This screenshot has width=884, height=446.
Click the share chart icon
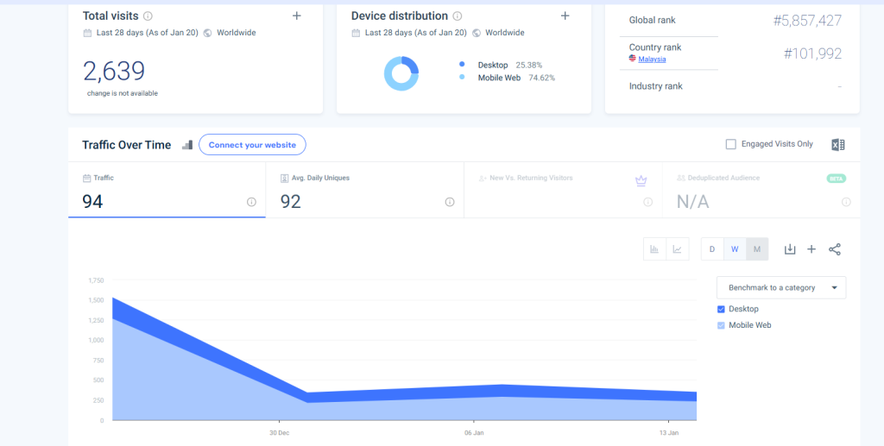(x=835, y=249)
